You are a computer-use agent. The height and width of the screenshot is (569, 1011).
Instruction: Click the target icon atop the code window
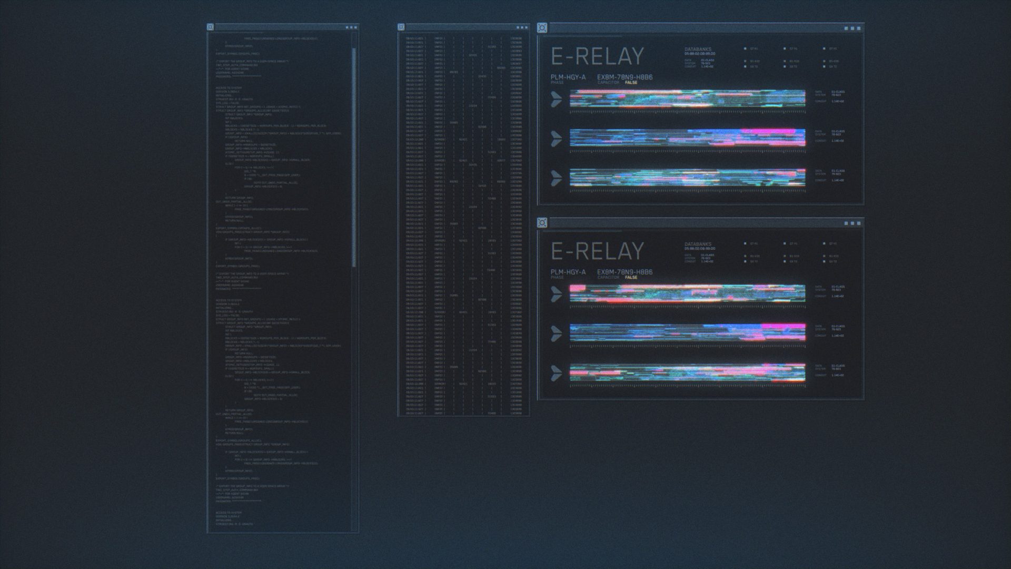pos(211,27)
